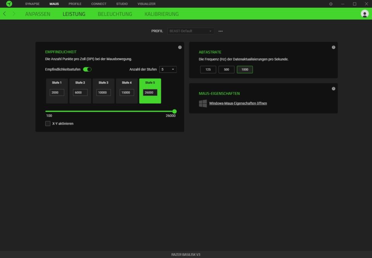Viewport: 372px width, 258px height.
Task: Click the help icon in Abtastrate panel
Action: coord(333,47)
